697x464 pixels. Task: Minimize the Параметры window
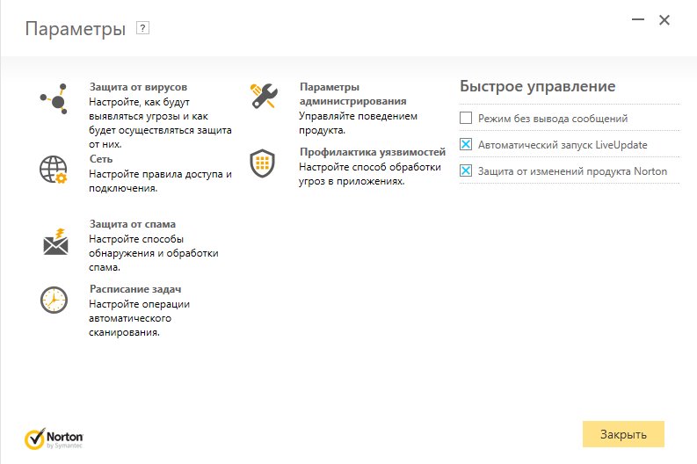point(638,19)
